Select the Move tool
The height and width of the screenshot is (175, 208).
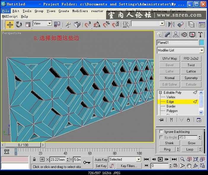click(x=10, y=25)
